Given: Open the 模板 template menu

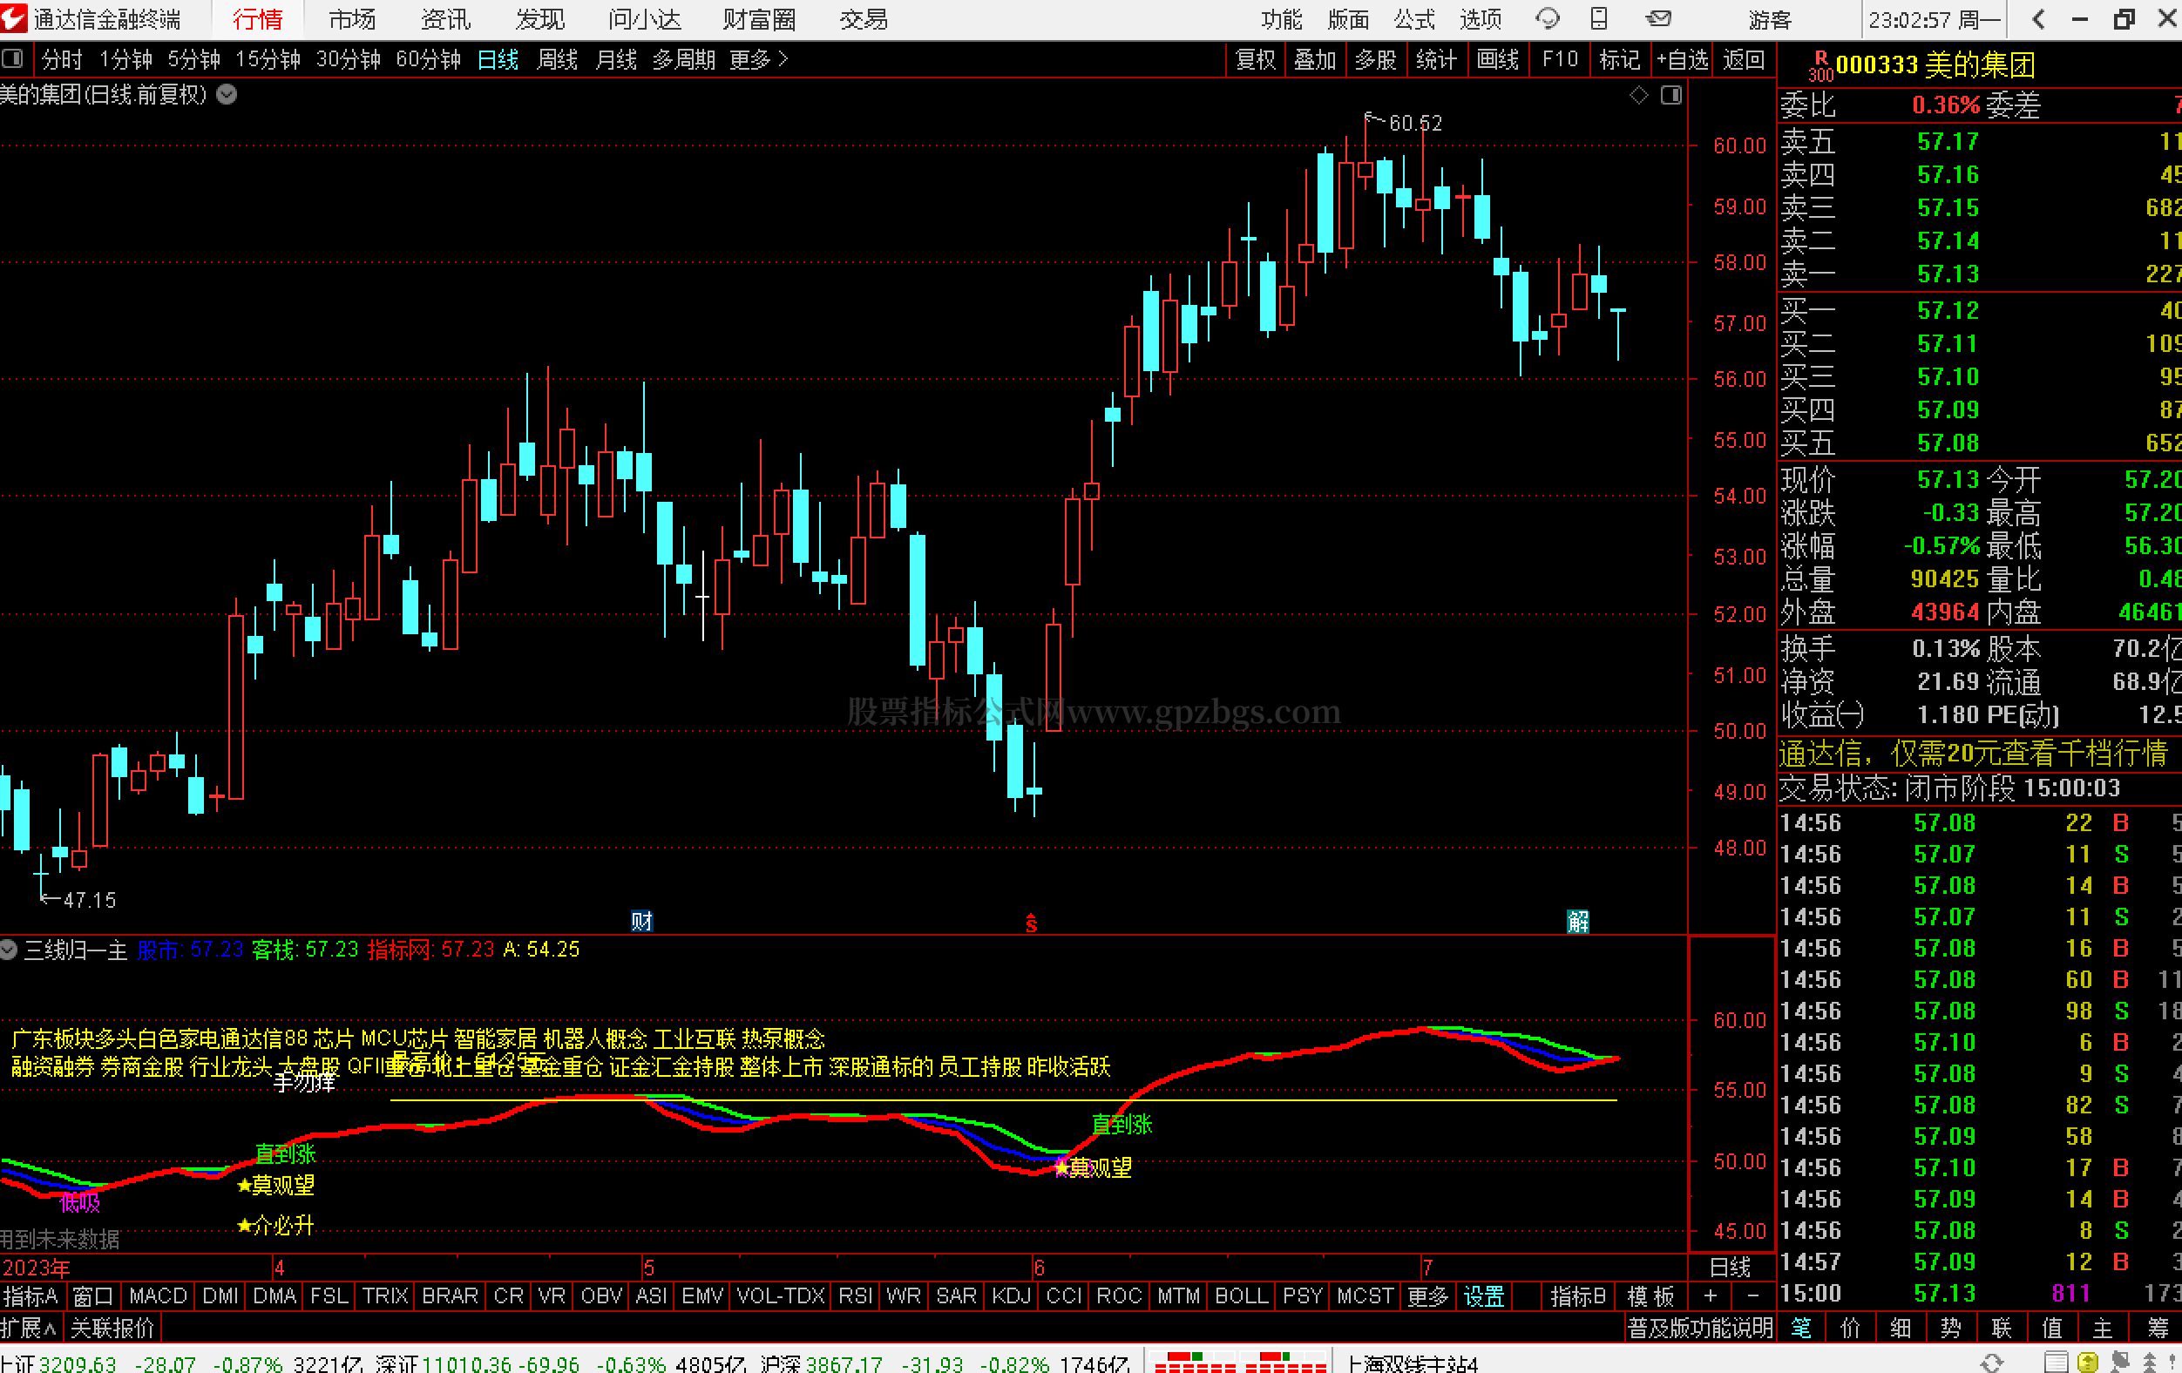Looking at the screenshot, I should pyautogui.click(x=1650, y=1296).
